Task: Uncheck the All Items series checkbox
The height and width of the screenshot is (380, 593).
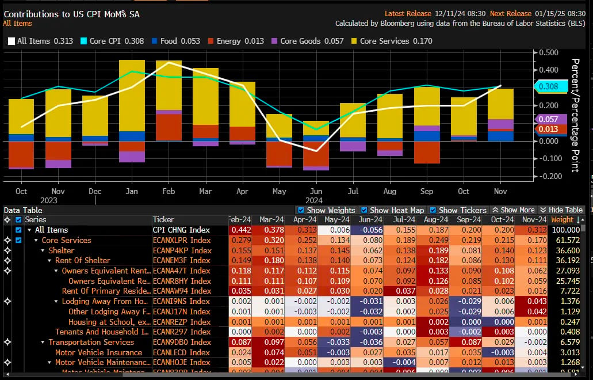Action: tap(18, 230)
